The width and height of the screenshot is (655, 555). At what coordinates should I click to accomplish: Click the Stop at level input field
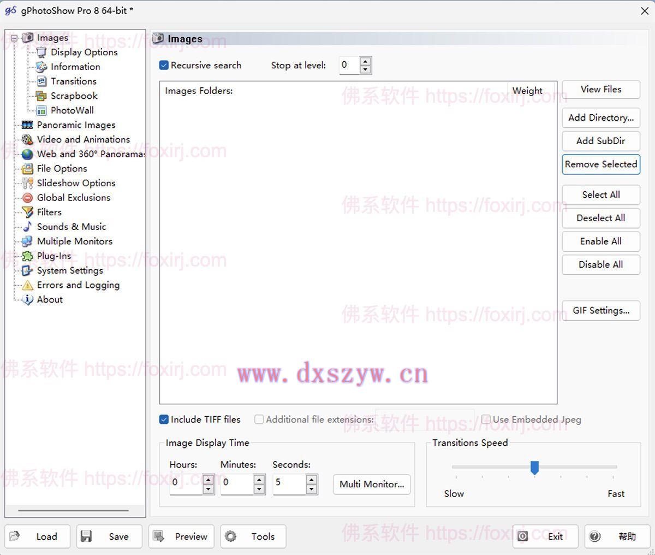(349, 65)
